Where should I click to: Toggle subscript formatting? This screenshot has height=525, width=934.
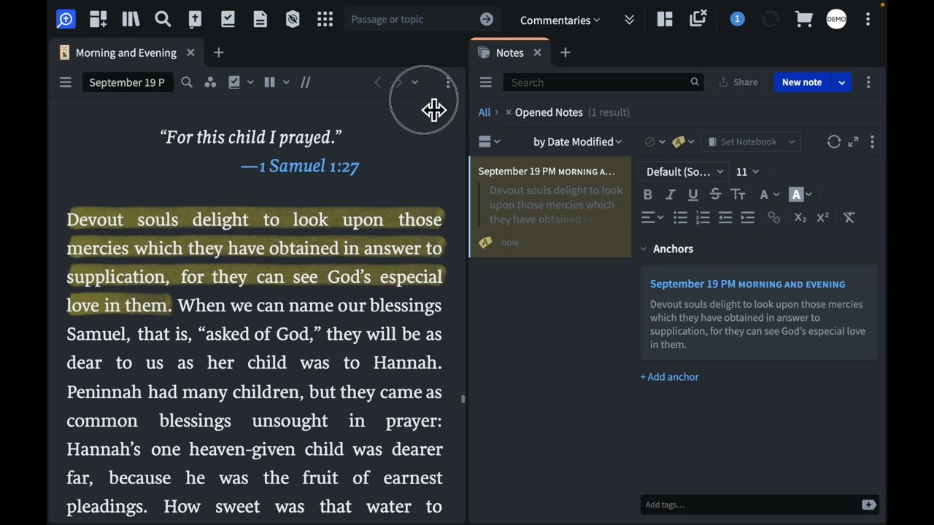pyautogui.click(x=800, y=217)
